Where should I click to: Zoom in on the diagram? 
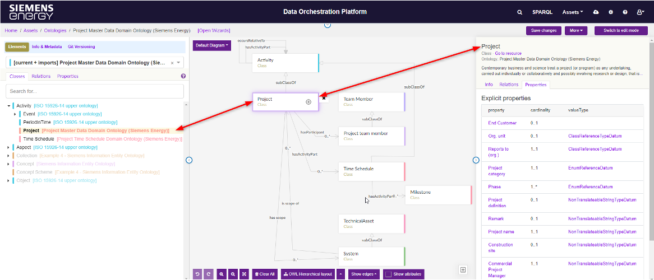click(x=222, y=274)
